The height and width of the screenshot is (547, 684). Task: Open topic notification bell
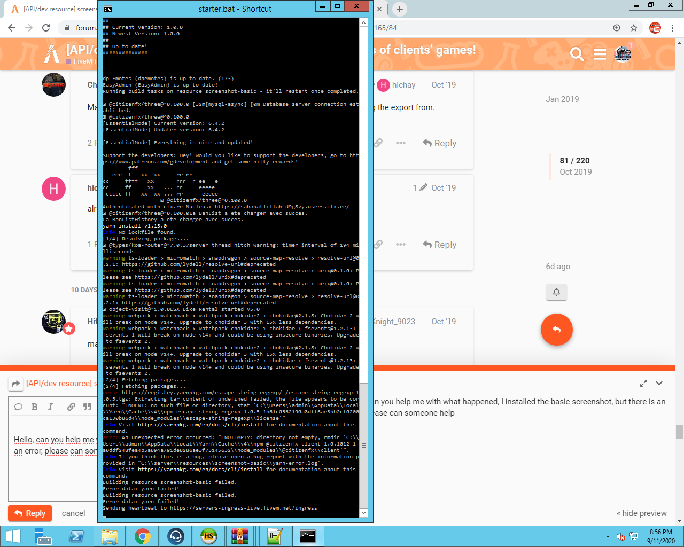tap(556, 292)
